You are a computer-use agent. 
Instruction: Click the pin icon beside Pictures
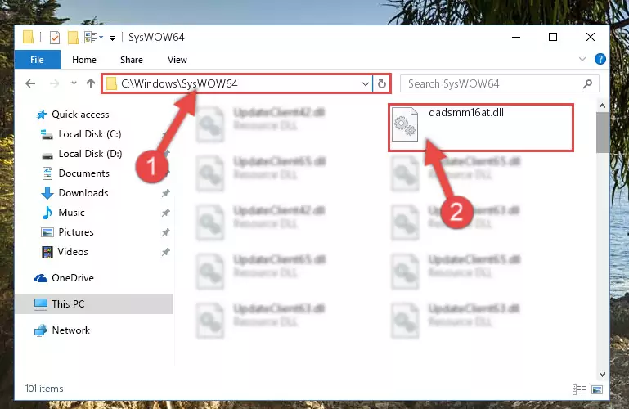coord(165,232)
